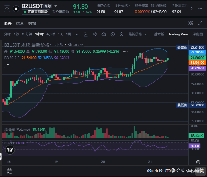The height and width of the screenshot is (177, 207).
Task: Click the 60.00 RSI value tag
Action: 194,146
